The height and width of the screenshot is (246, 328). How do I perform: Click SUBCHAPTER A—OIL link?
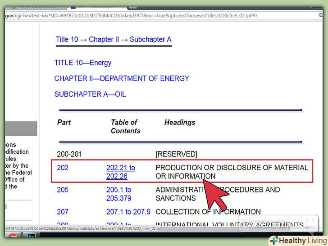[x=90, y=94]
